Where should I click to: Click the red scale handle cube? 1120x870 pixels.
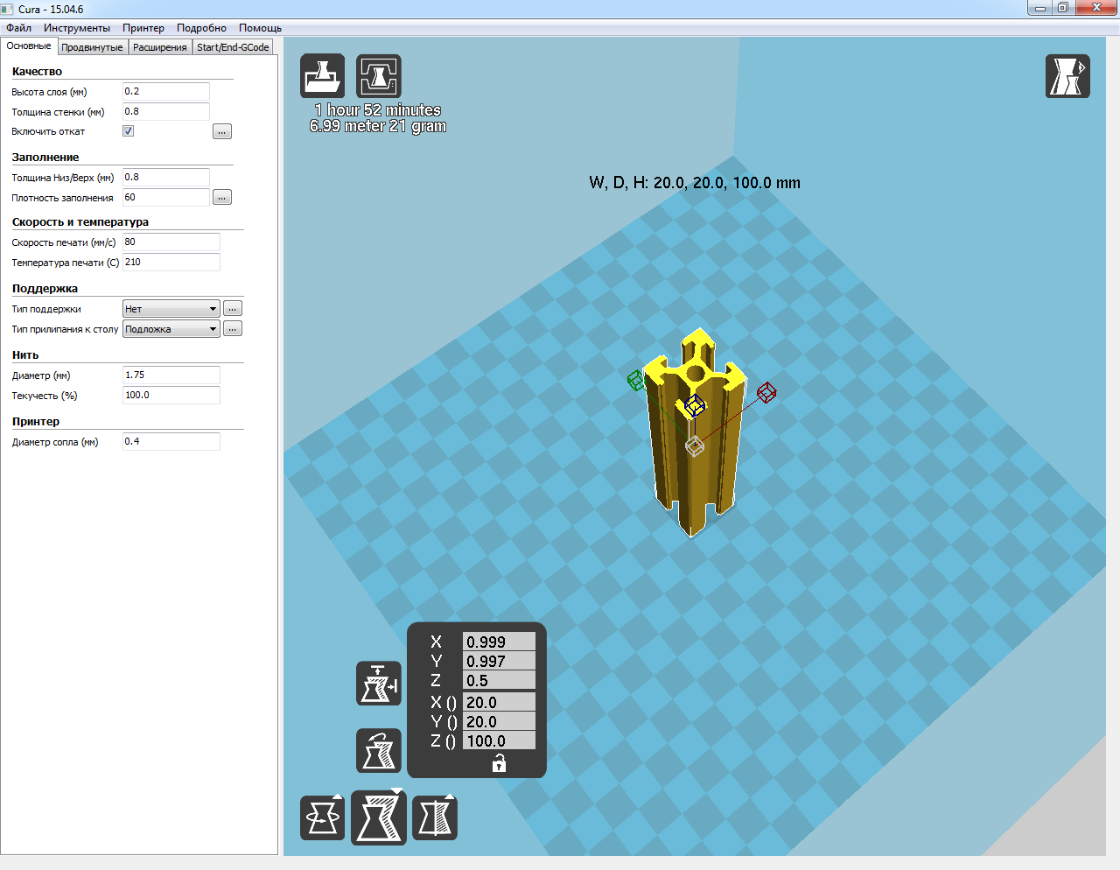[x=766, y=392]
